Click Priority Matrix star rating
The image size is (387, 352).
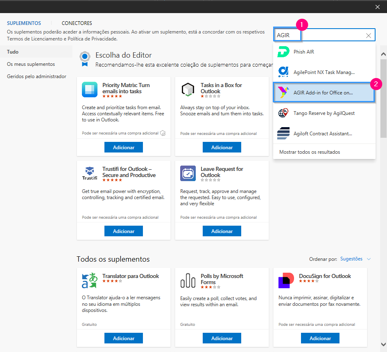click(x=112, y=96)
